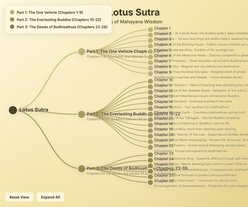
Task: Select the Chapter 10 node circle
Action: click(150, 81)
